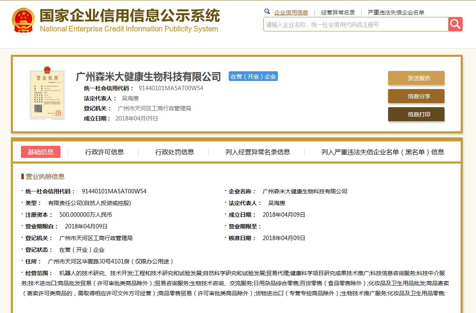Screen dimensions: 476x313
Task: Click the small search icon beside 企业信用信息
Action: (x=267, y=12)
